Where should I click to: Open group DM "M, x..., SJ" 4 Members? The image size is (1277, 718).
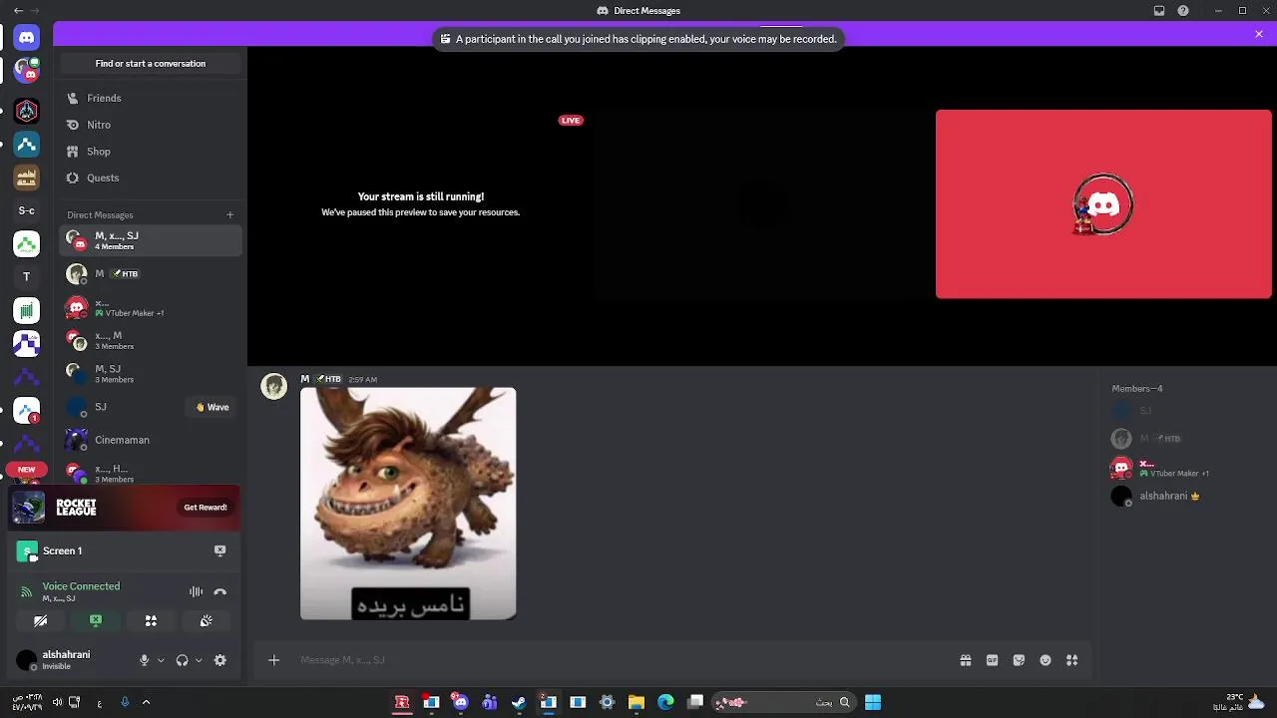150,240
